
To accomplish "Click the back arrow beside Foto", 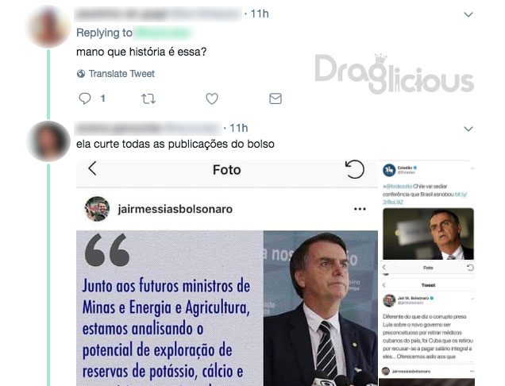I will [92, 168].
